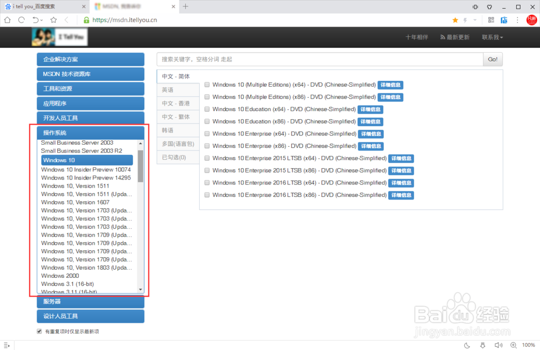Click the skin shirt icon in title bar
The image size is (540, 350).
489,7
